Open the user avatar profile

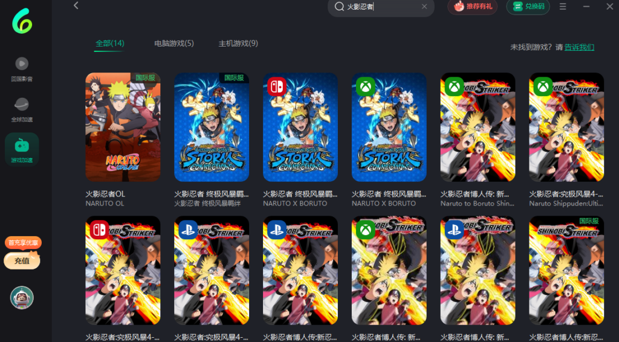click(x=22, y=297)
